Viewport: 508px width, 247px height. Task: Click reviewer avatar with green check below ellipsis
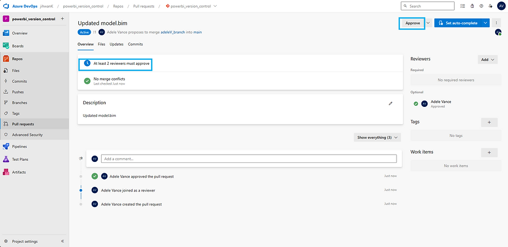click(x=498, y=32)
